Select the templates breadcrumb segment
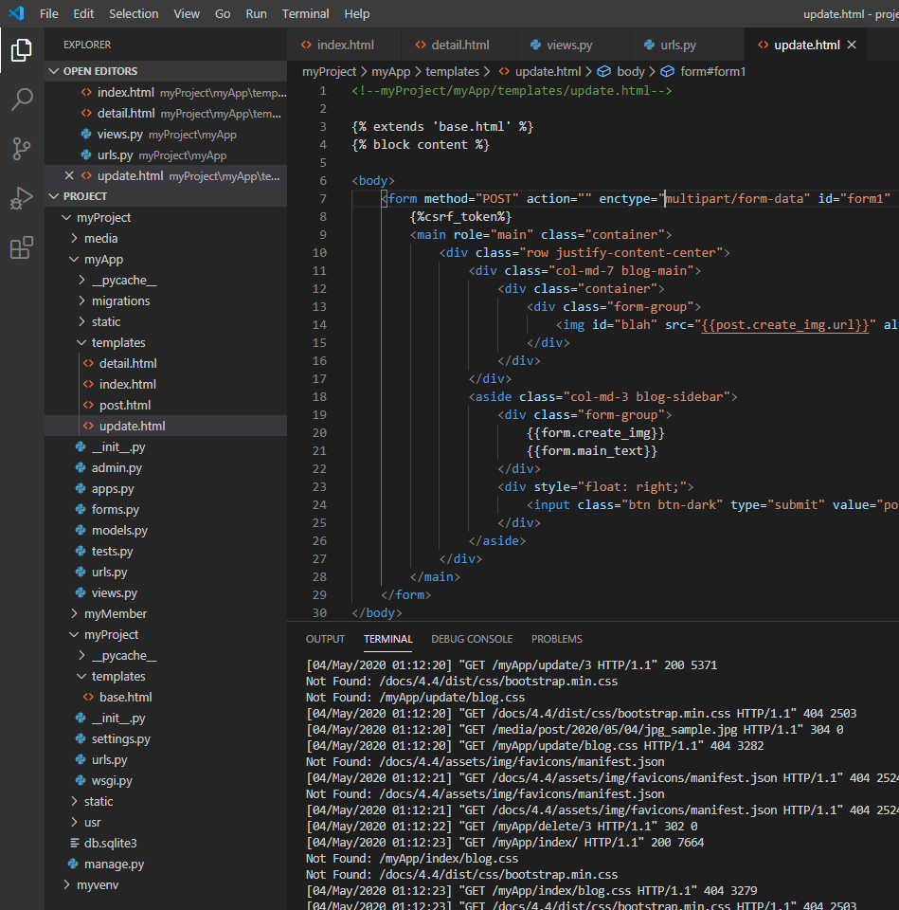This screenshot has height=910, width=899. click(x=452, y=71)
